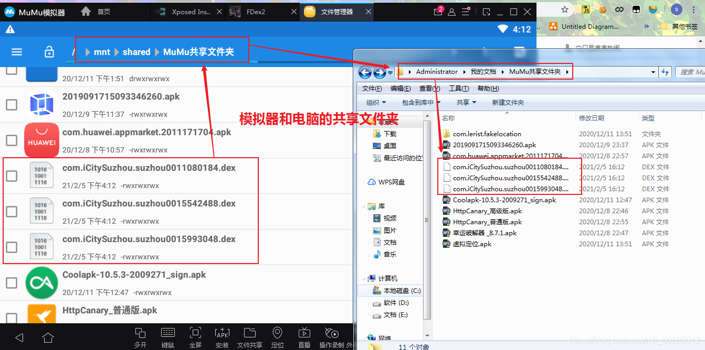The image size is (705, 350).
Task: Open the 查看(V) menu
Action: pos(430,88)
